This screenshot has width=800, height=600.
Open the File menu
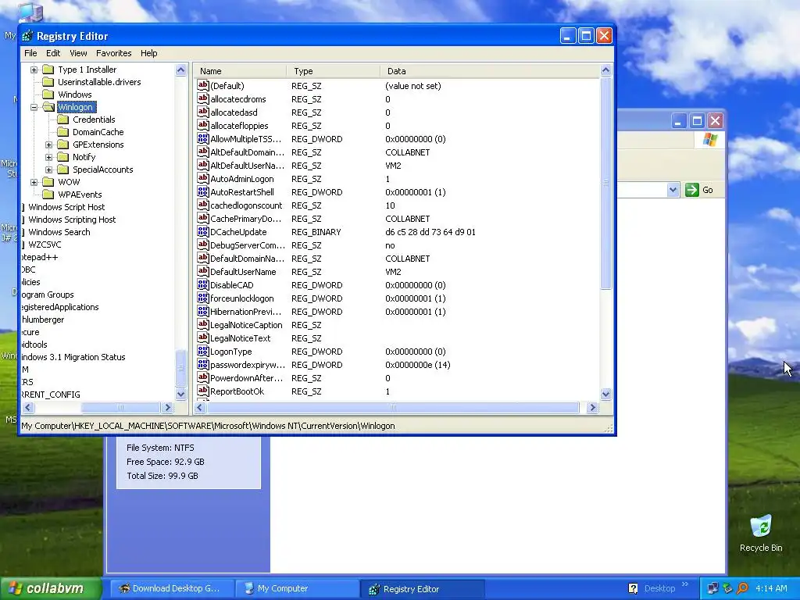30,53
